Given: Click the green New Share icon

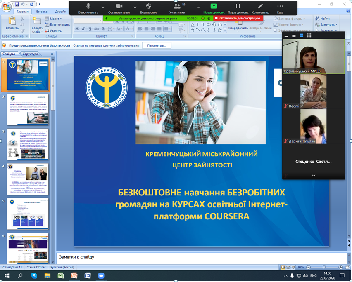Looking at the screenshot, I should tap(214, 7).
